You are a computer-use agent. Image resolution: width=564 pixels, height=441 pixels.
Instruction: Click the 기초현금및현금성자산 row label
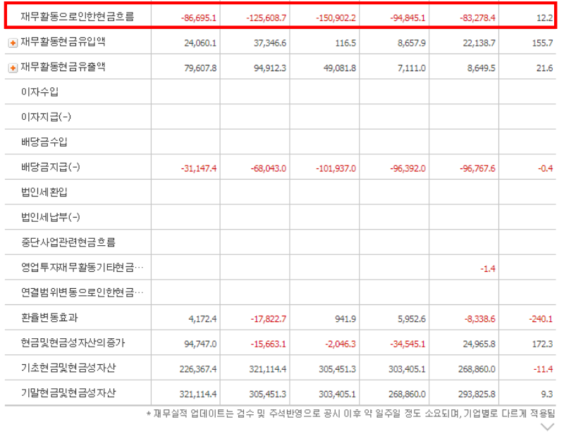click(x=68, y=368)
